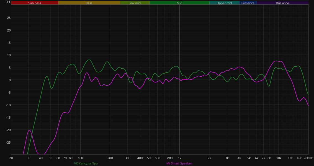The width and height of the screenshot is (314, 166).
Task: Click the 50 frequency axis label
Action: (50, 158)
